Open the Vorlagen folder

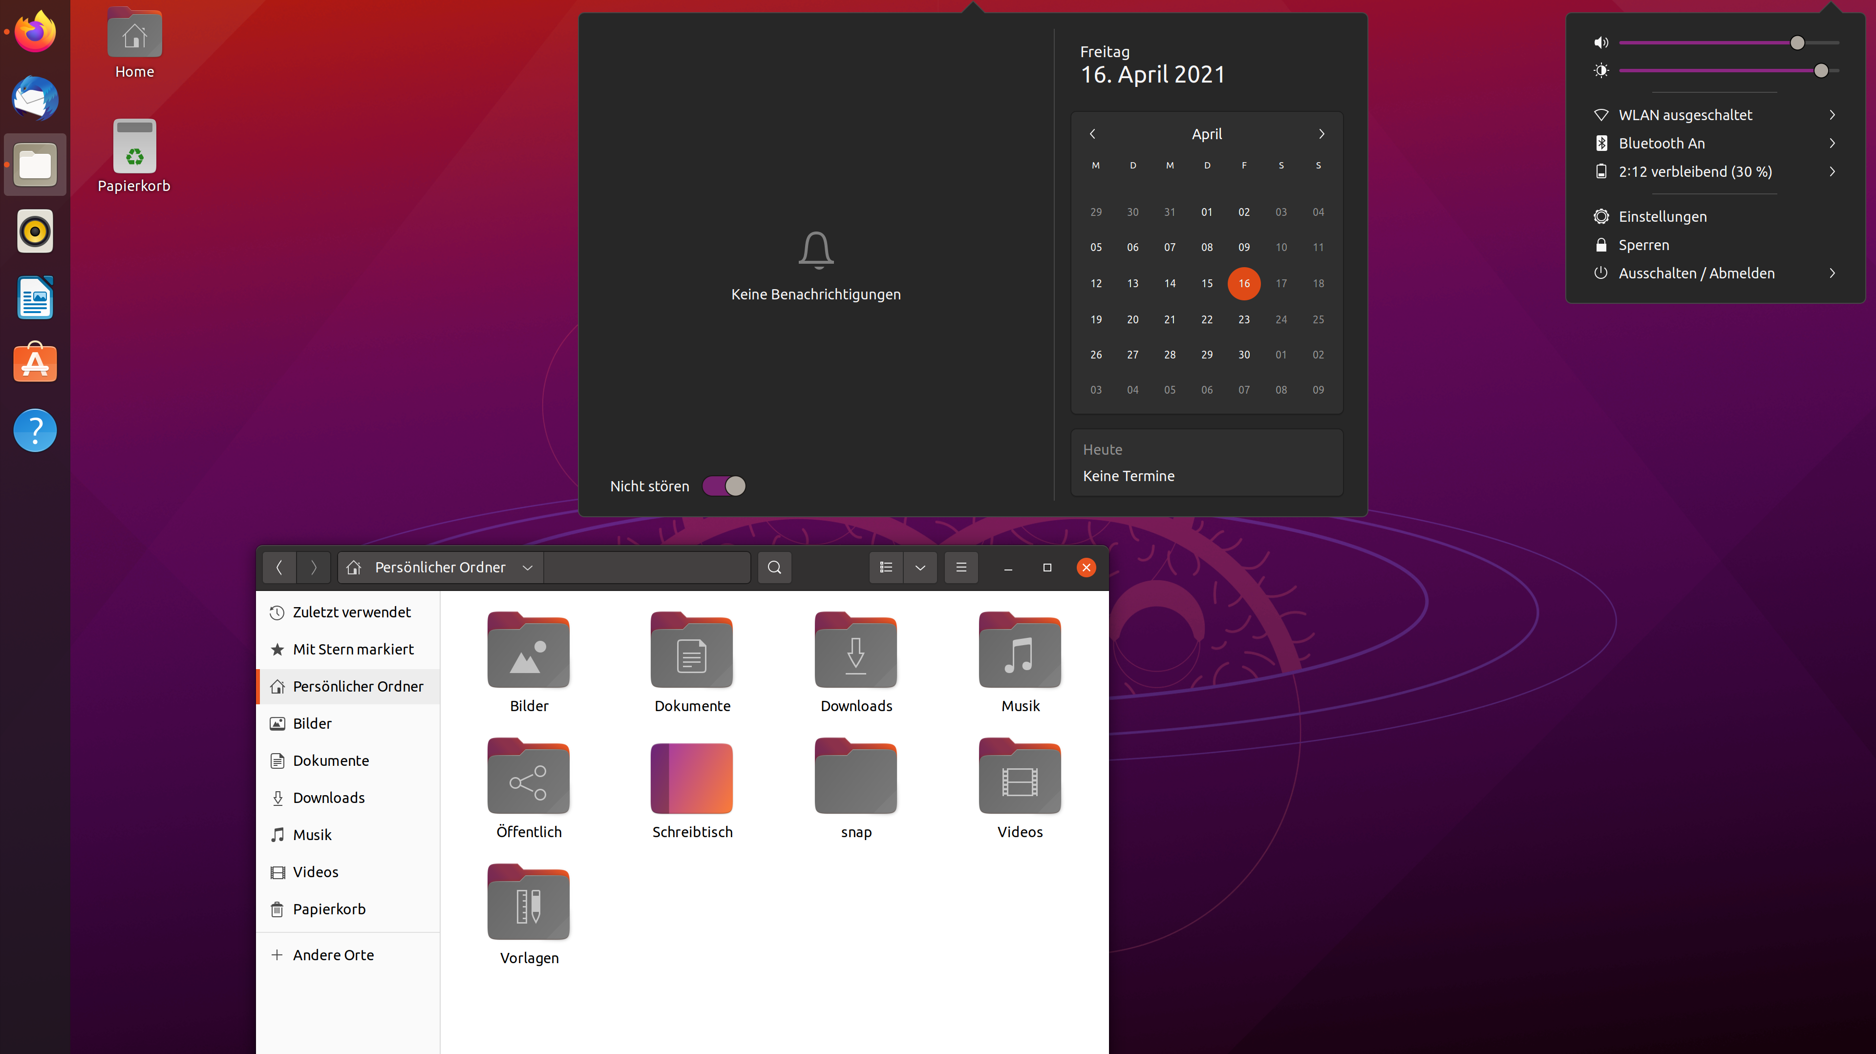(x=528, y=904)
